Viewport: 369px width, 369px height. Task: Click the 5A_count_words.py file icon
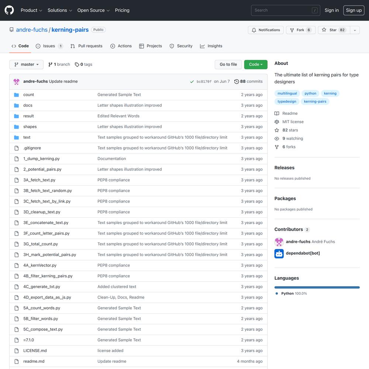[x=17, y=308]
